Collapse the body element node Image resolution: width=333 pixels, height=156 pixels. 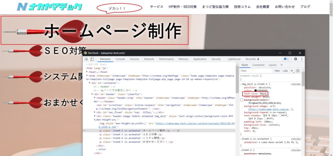pyautogui.click(x=87, y=75)
